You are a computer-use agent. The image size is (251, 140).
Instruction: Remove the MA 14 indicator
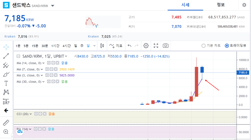coord(57,63)
